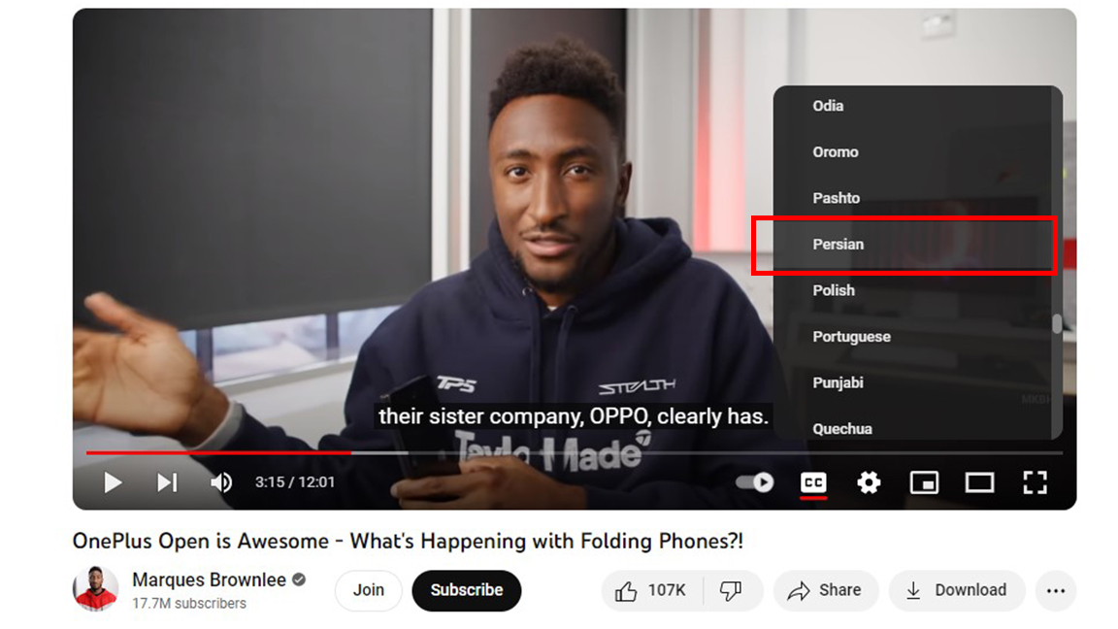Open Marques Brownlee's channel avatar

point(95,589)
